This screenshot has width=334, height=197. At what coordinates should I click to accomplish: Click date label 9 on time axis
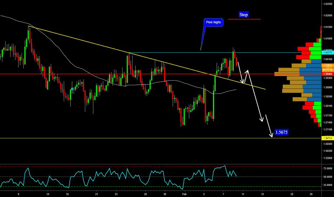coord(19,194)
